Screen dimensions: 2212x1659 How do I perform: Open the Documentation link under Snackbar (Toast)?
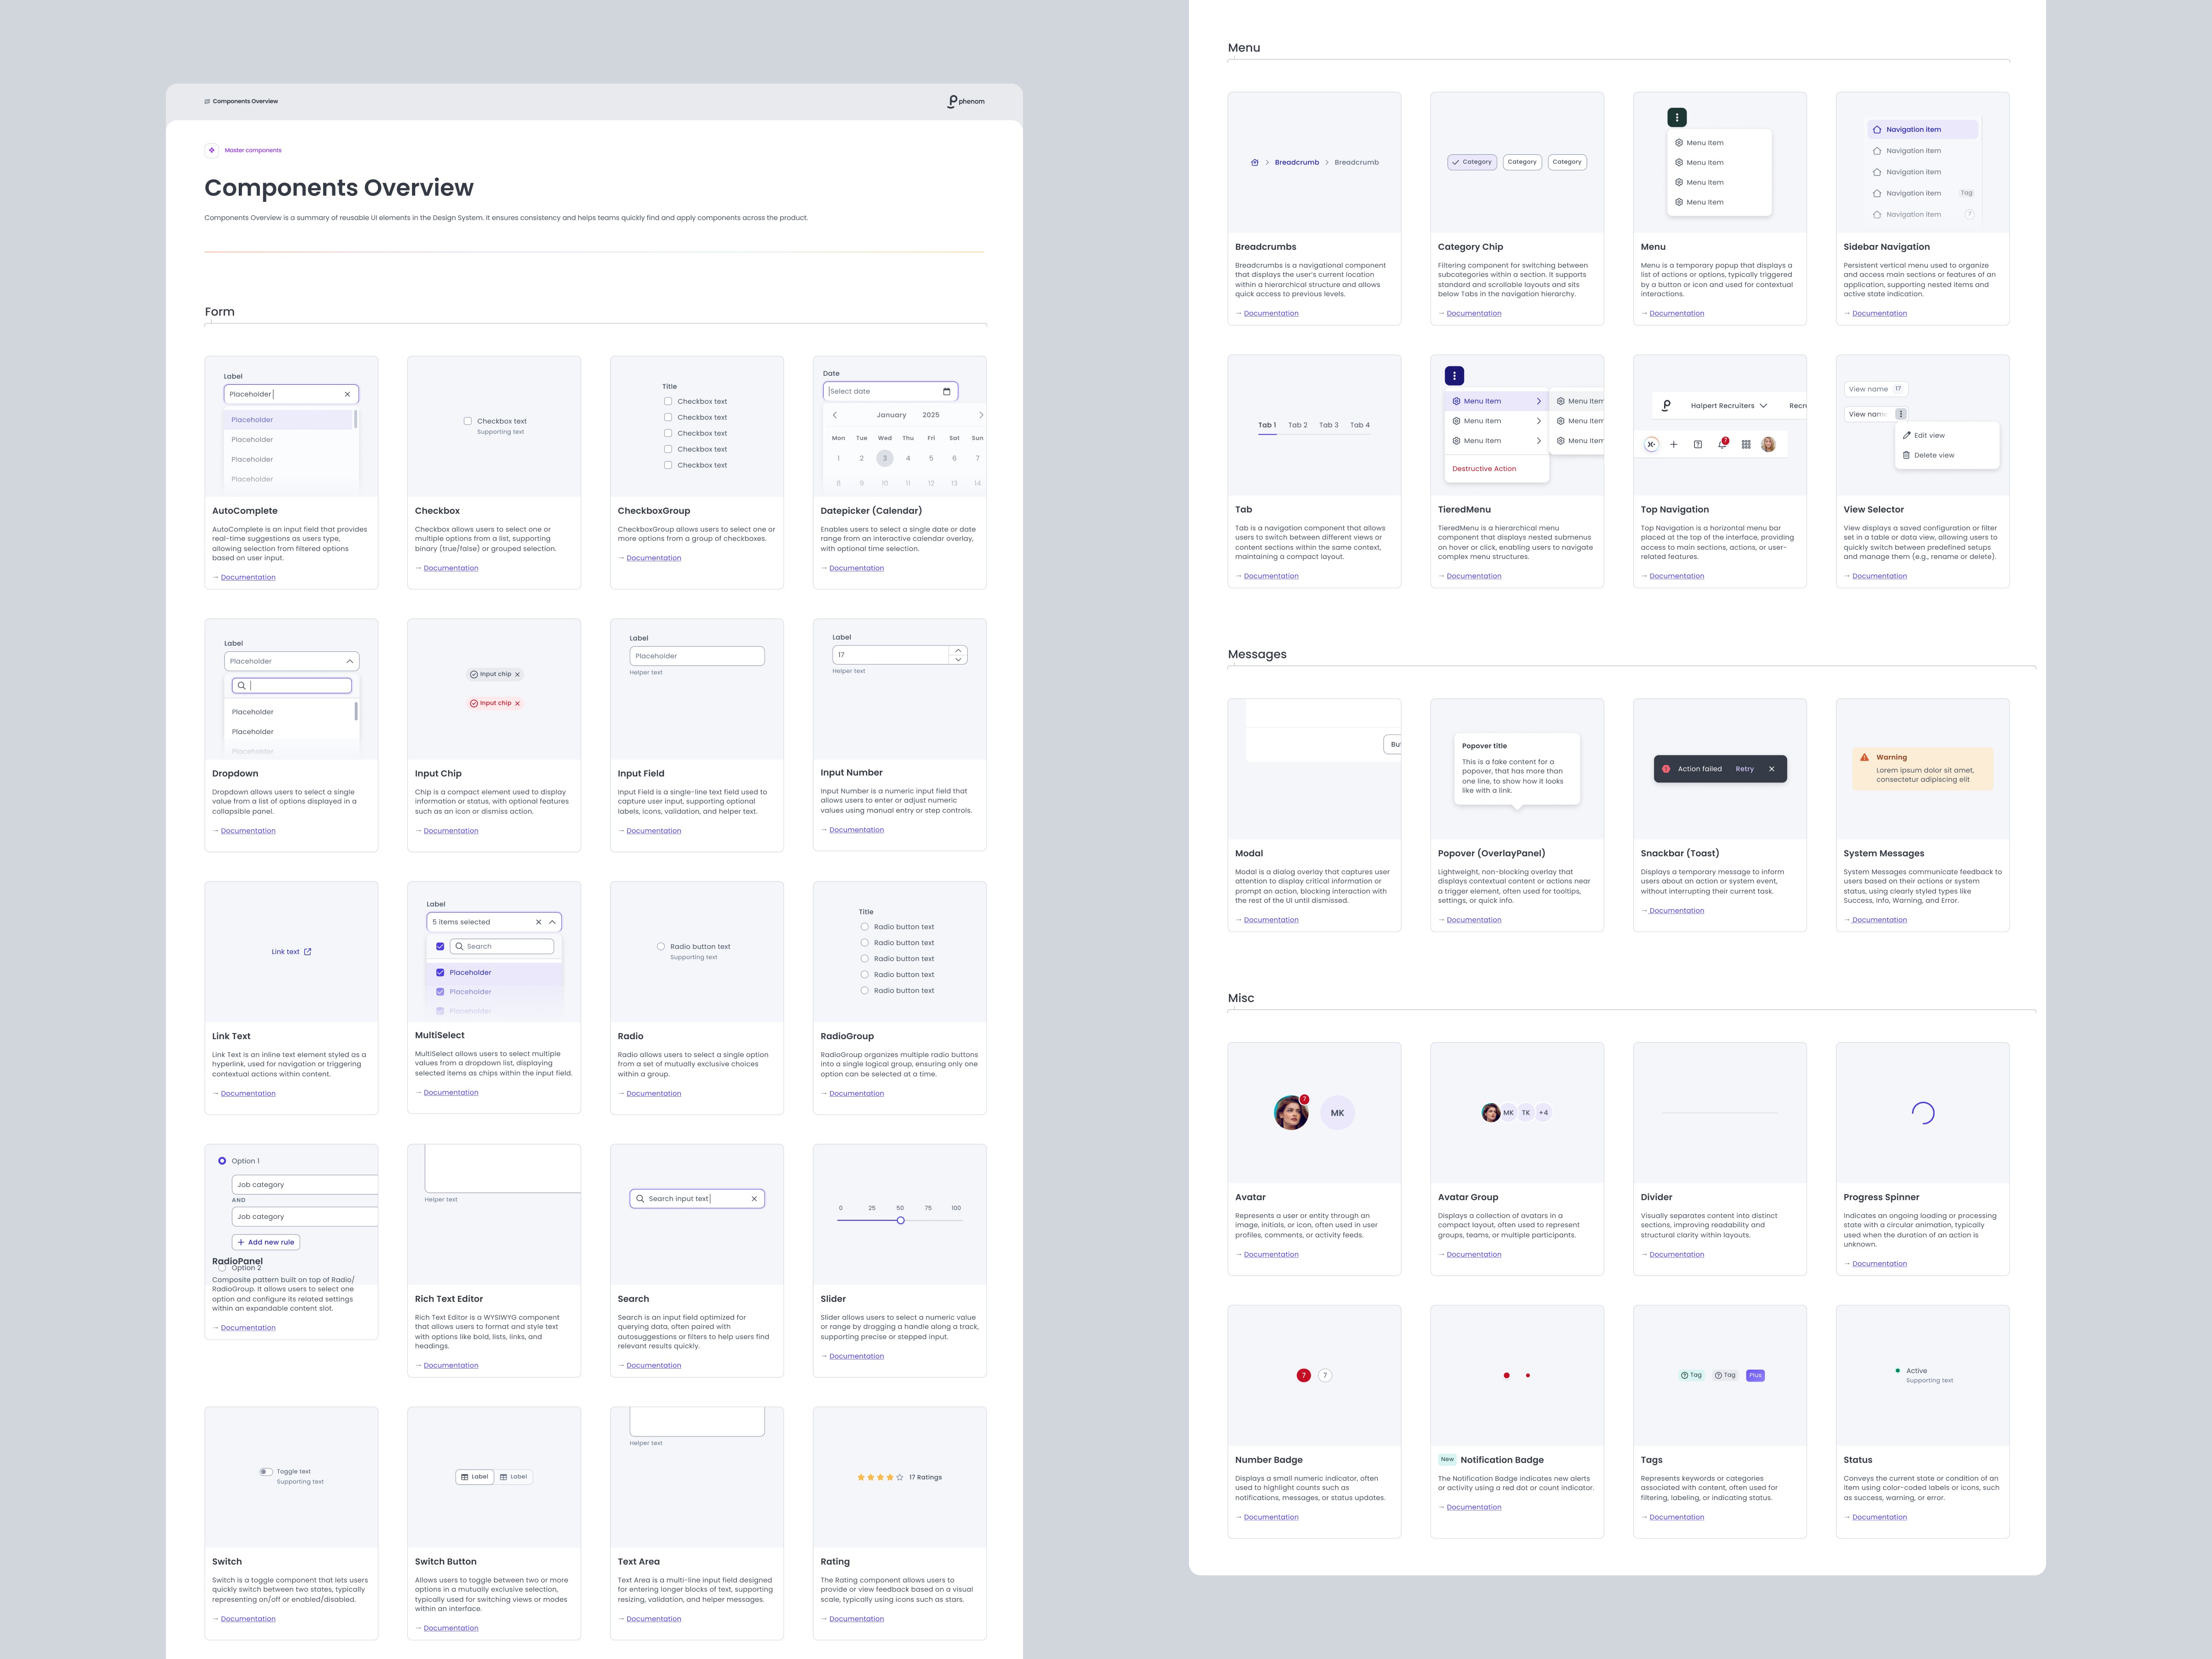(1676, 911)
